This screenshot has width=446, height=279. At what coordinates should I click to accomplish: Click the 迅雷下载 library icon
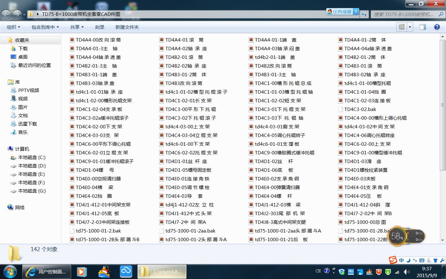[x=13, y=124]
